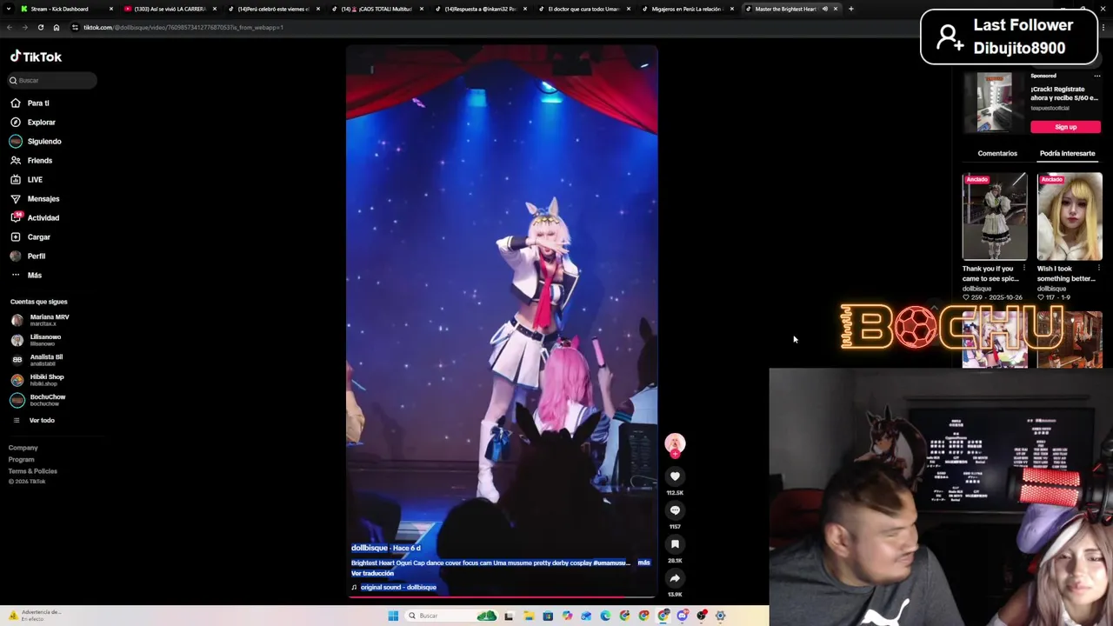Open dollbisque username in caption
The height and width of the screenshot is (626, 1113).
tap(369, 548)
